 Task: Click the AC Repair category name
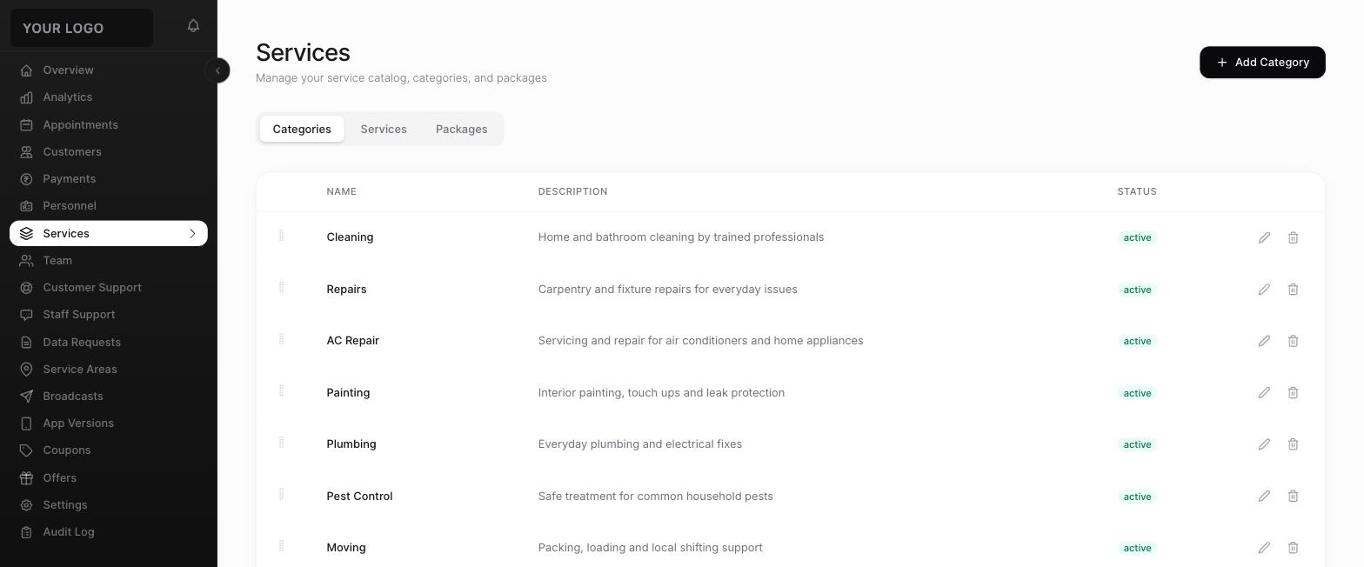(x=352, y=341)
